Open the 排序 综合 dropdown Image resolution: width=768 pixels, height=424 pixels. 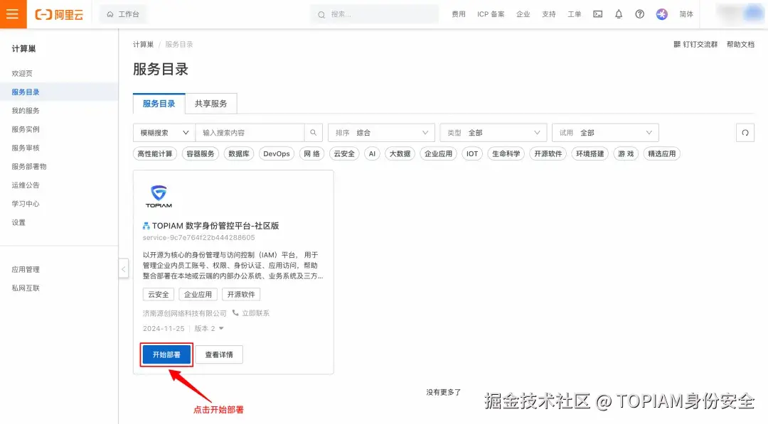[x=382, y=133]
